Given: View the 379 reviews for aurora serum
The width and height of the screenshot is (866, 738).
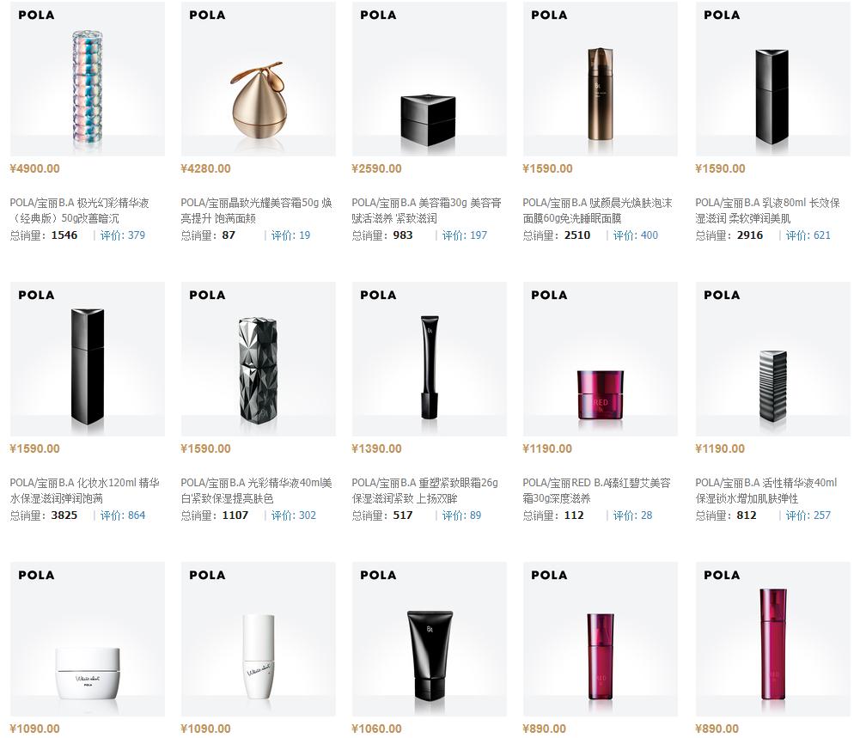Looking at the screenshot, I should [123, 235].
